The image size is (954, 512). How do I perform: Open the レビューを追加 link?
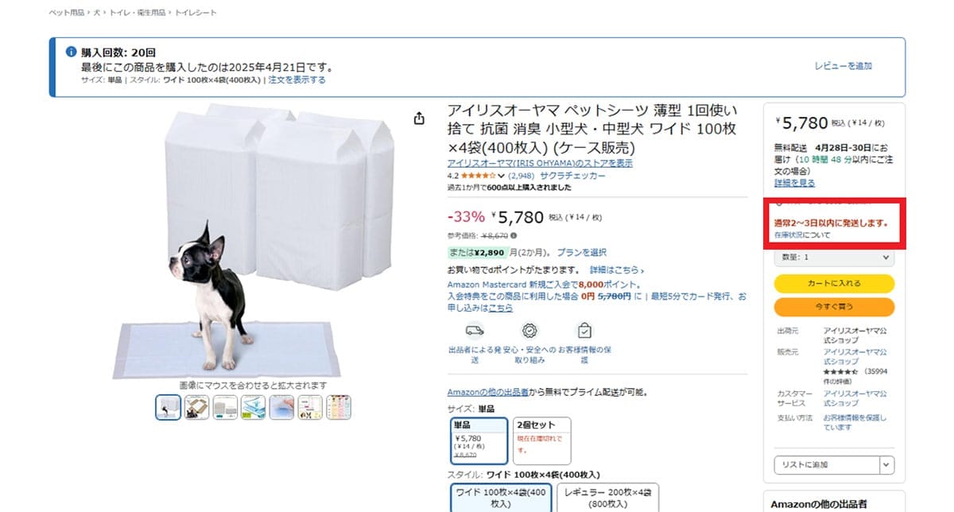pyautogui.click(x=843, y=66)
